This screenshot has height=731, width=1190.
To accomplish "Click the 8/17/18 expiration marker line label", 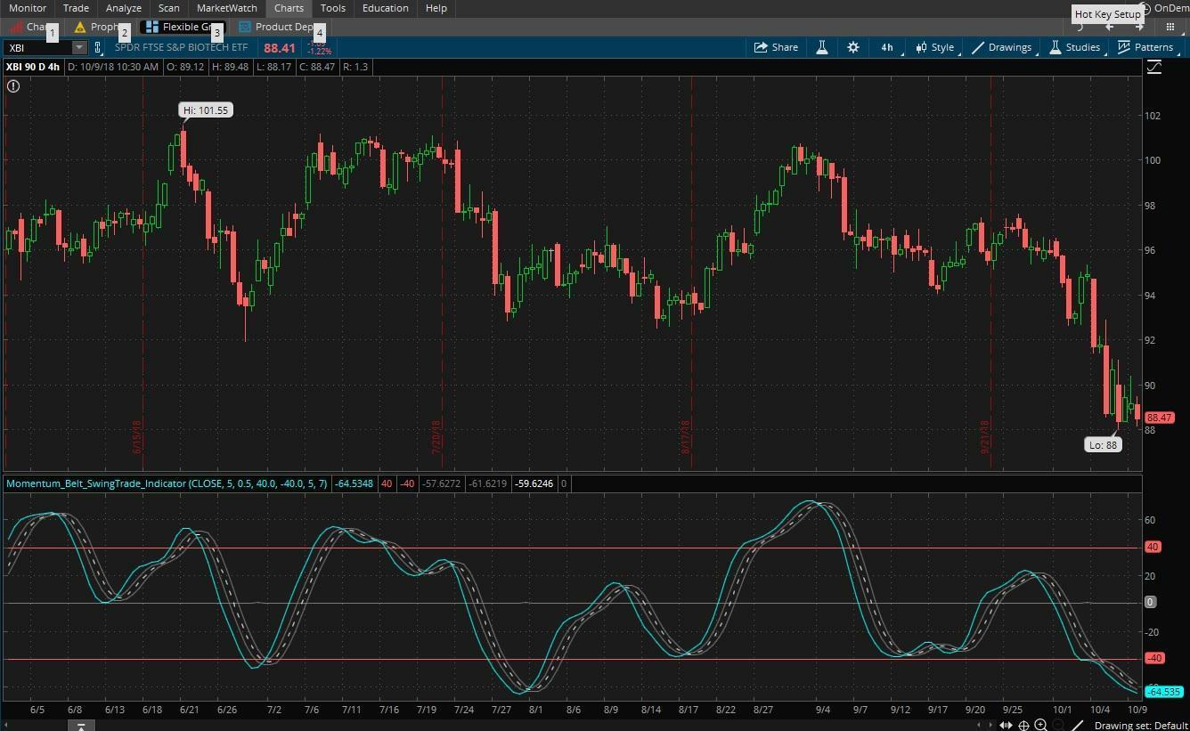I will (686, 437).
